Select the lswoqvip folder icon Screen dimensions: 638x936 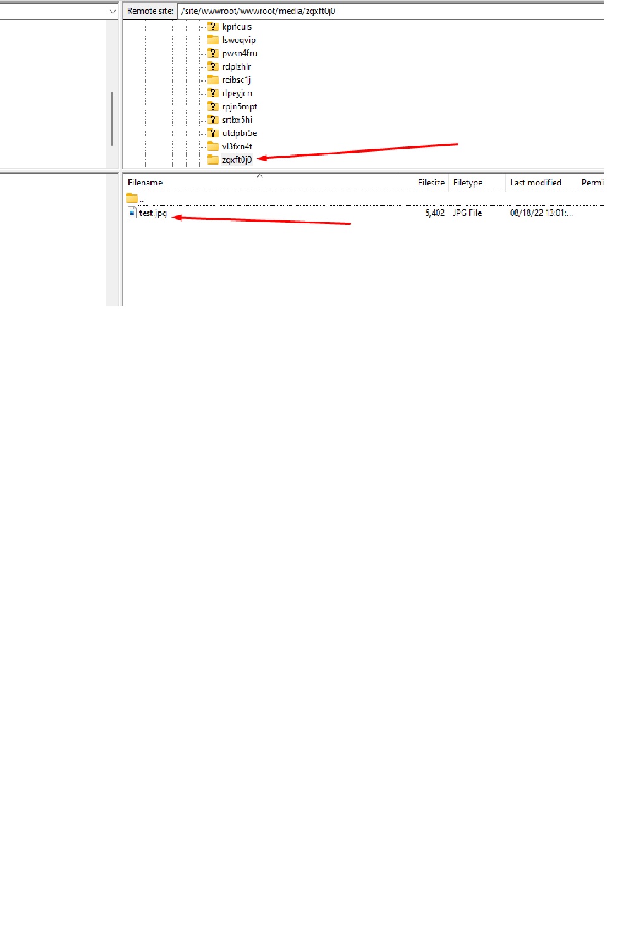tap(213, 40)
